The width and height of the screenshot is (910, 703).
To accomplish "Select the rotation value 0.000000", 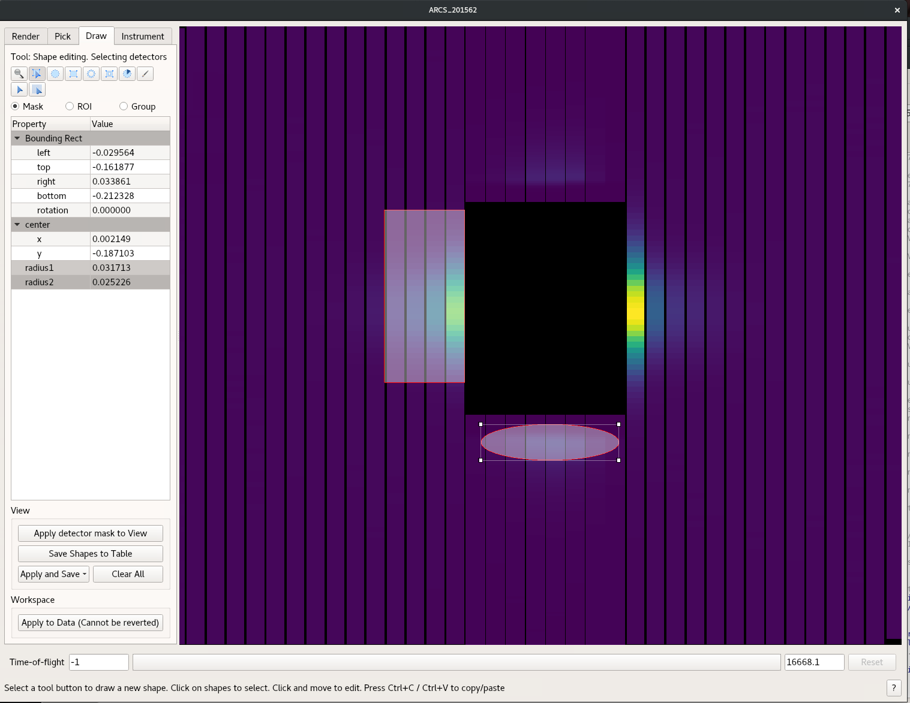I will [x=130, y=210].
